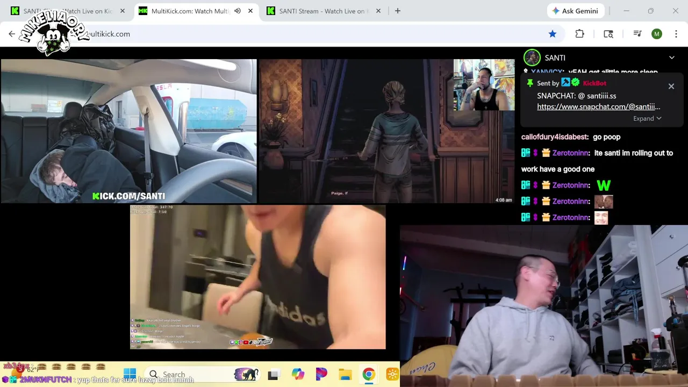Switch to the third SANTI Stream tab
Screen dimensions: 688x387
tap(322, 11)
